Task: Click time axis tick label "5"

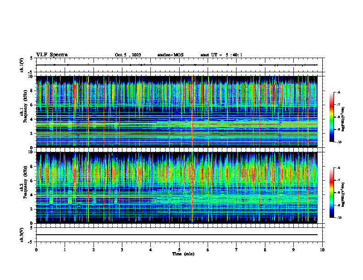Action: 179,250
